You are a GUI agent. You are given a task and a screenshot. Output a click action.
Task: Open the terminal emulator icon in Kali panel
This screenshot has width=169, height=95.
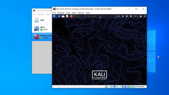(75, 16)
